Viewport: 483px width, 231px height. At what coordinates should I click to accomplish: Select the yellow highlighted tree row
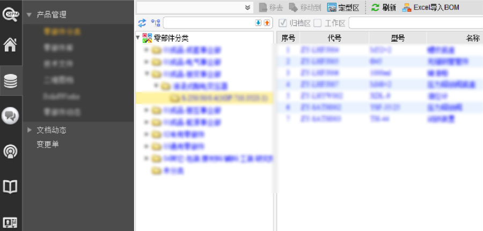(204, 98)
